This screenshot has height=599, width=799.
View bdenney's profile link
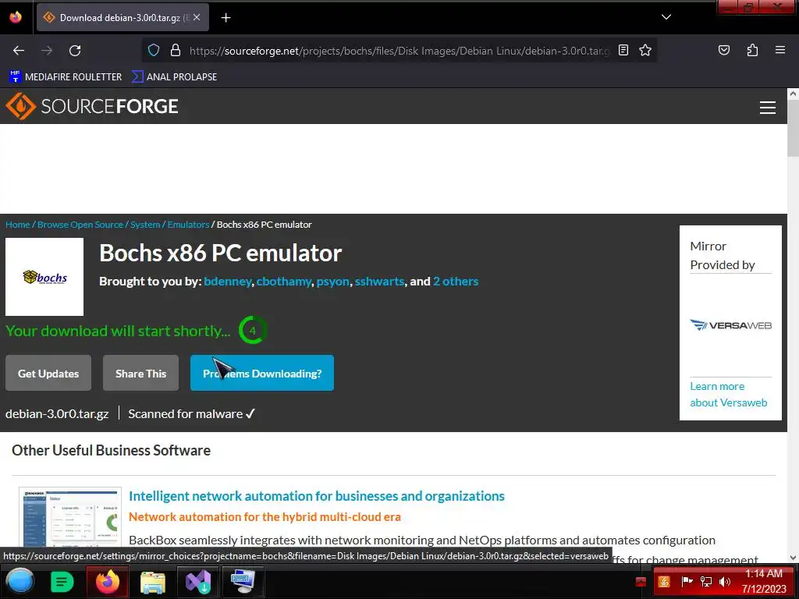[x=227, y=282]
